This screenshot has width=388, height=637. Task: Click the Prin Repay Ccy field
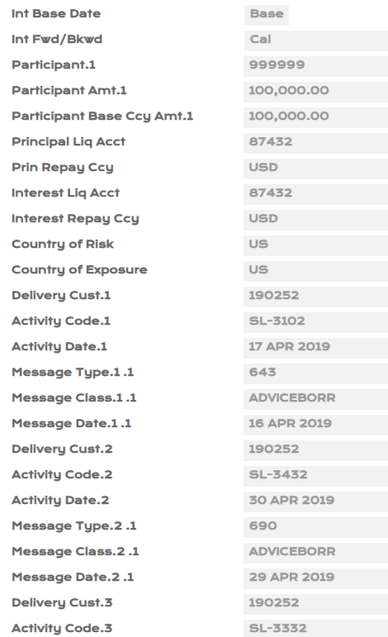[x=315, y=169]
